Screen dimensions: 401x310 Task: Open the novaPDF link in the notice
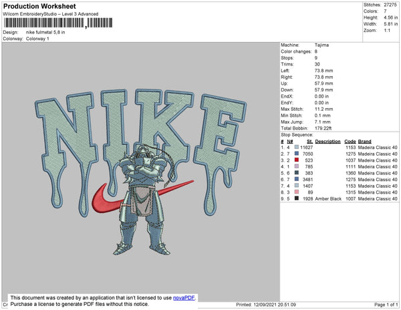pyautogui.click(x=184, y=298)
